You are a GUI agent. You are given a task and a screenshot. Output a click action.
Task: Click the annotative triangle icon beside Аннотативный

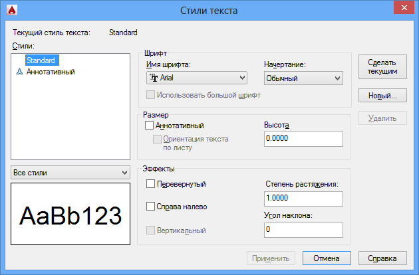[19, 72]
